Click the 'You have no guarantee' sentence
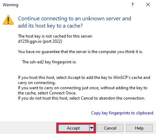The height and width of the screenshot is (134, 156). coord(80,52)
